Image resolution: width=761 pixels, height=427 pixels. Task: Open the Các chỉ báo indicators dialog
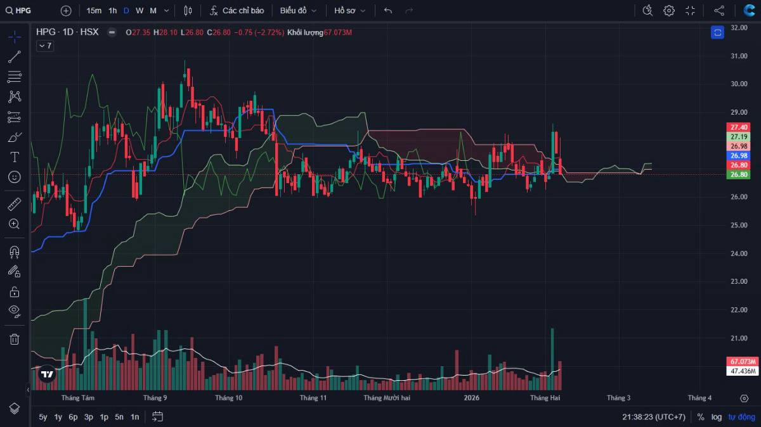pyautogui.click(x=237, y=11)
